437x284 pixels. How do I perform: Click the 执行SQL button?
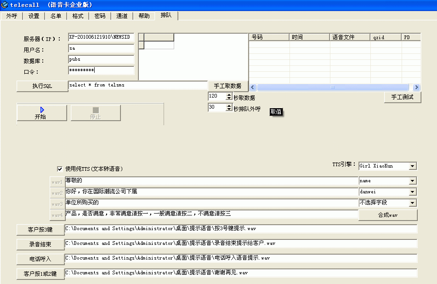41,86
